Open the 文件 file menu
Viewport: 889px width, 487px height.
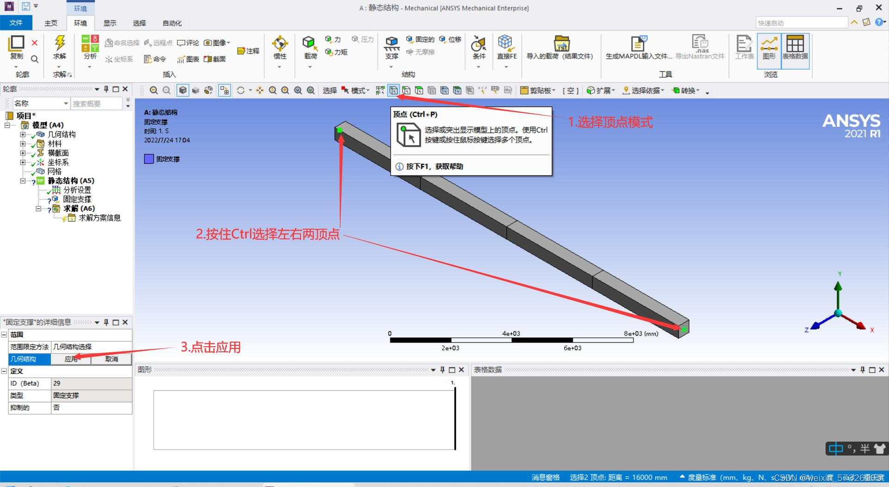[16, 23]
